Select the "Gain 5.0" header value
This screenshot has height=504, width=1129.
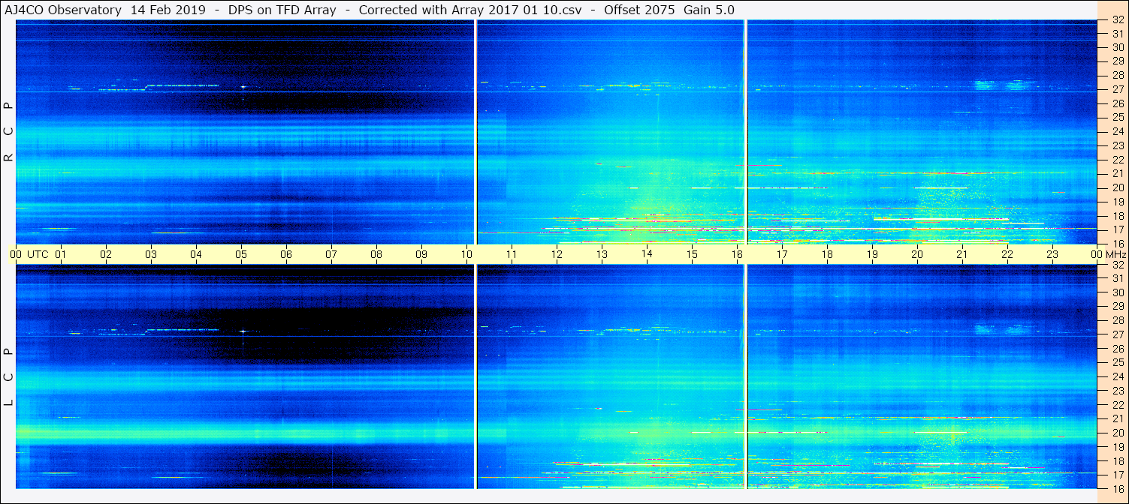(x=709, y=10)
